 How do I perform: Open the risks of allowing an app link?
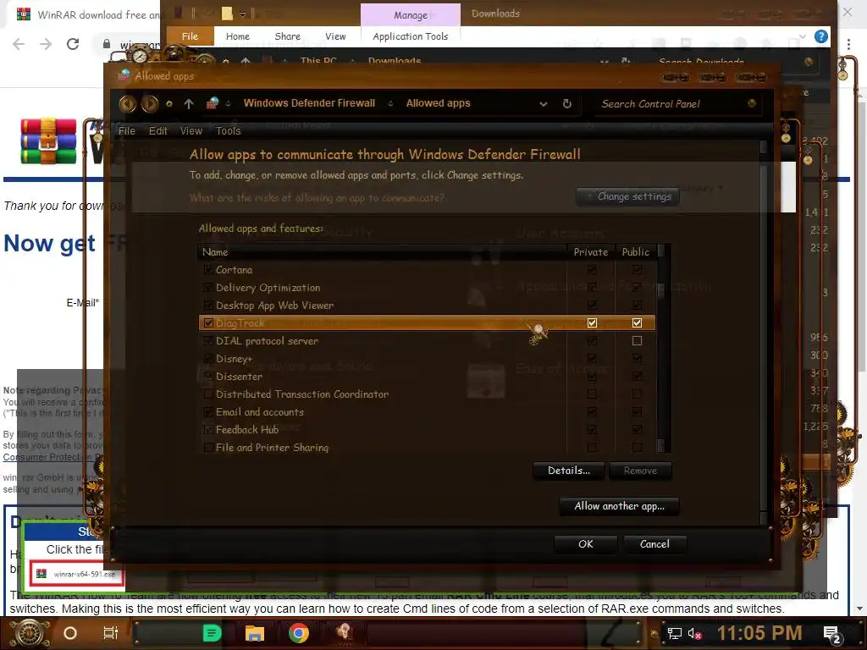[x=317, y=198]
